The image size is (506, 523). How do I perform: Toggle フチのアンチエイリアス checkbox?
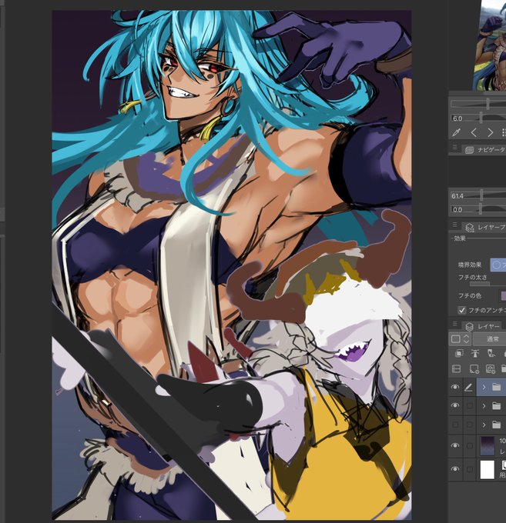(461, 310)
